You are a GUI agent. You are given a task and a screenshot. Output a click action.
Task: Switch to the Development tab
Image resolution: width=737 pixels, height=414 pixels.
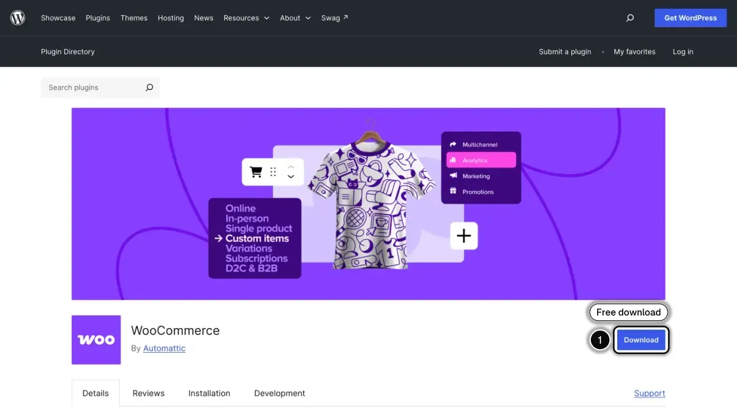pos(279,393)
